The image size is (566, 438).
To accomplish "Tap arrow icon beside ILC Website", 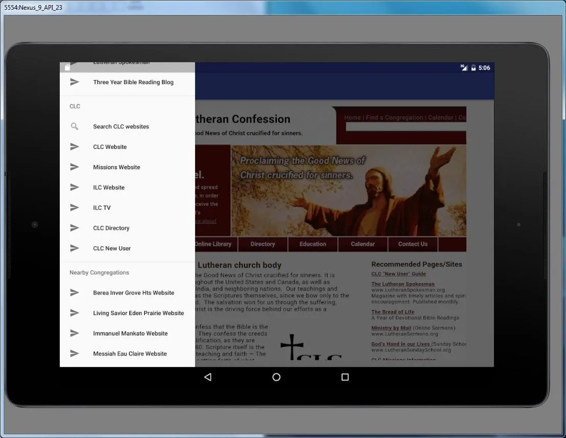I will (x=75, y=187).
